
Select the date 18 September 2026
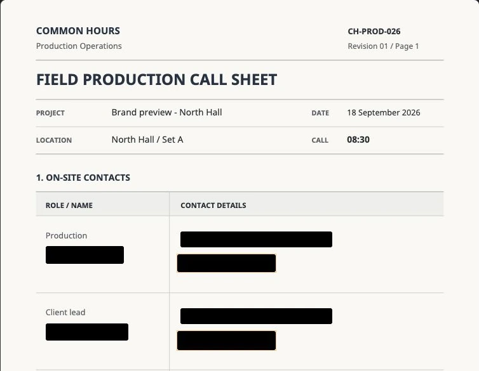tap(383, 112)
